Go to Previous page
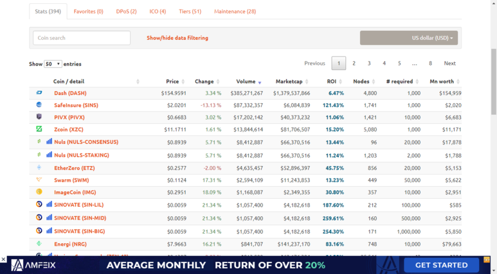Screen dimensions: 497x274 tap(314, 64)
